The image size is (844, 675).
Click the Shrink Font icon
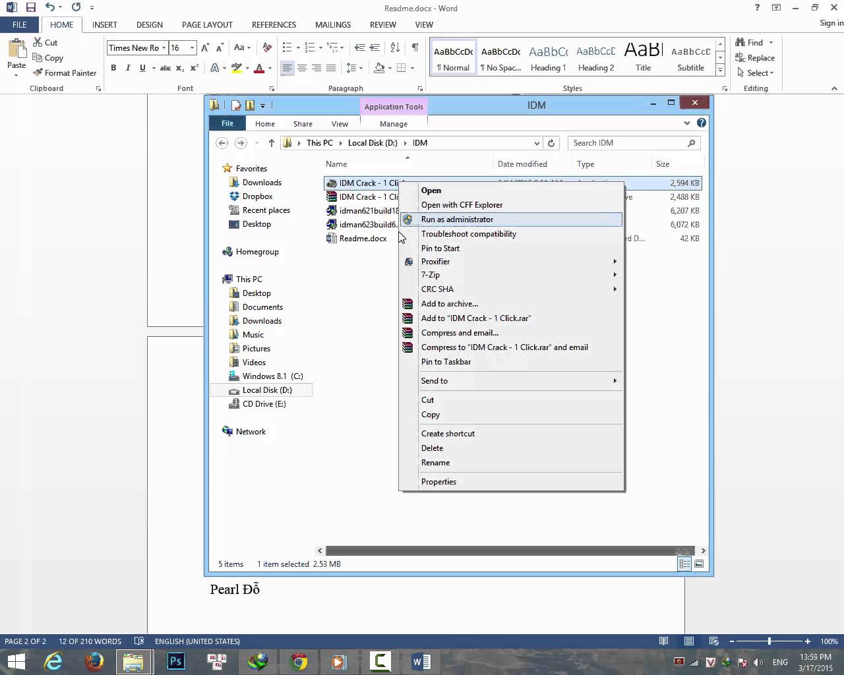coord(219,47)
